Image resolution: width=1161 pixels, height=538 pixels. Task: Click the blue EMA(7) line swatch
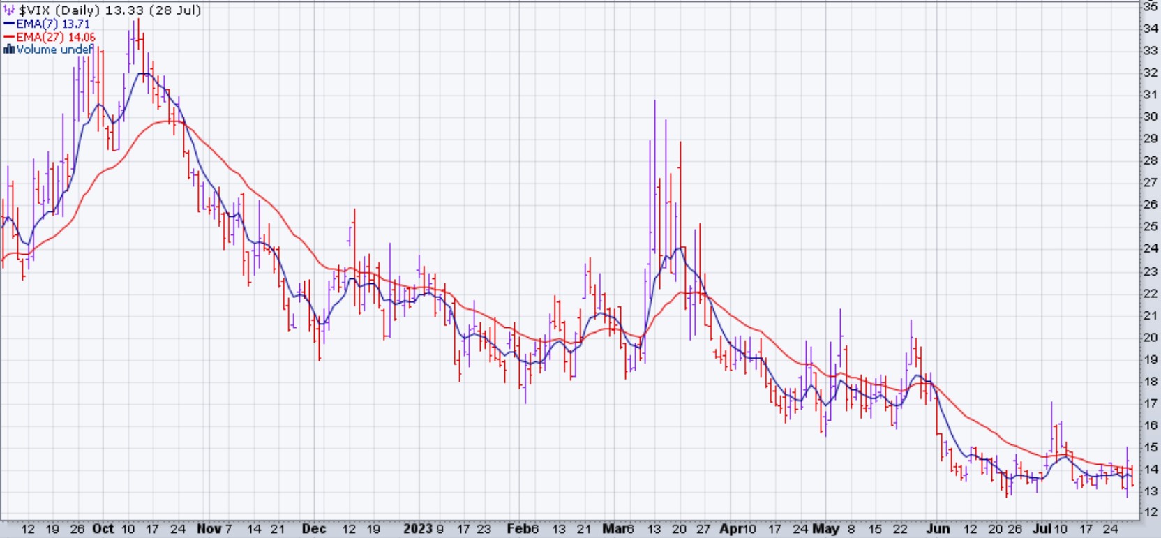coord(9,24)
